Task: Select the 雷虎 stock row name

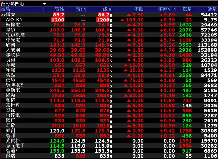Action: click(x=11, y=15)
